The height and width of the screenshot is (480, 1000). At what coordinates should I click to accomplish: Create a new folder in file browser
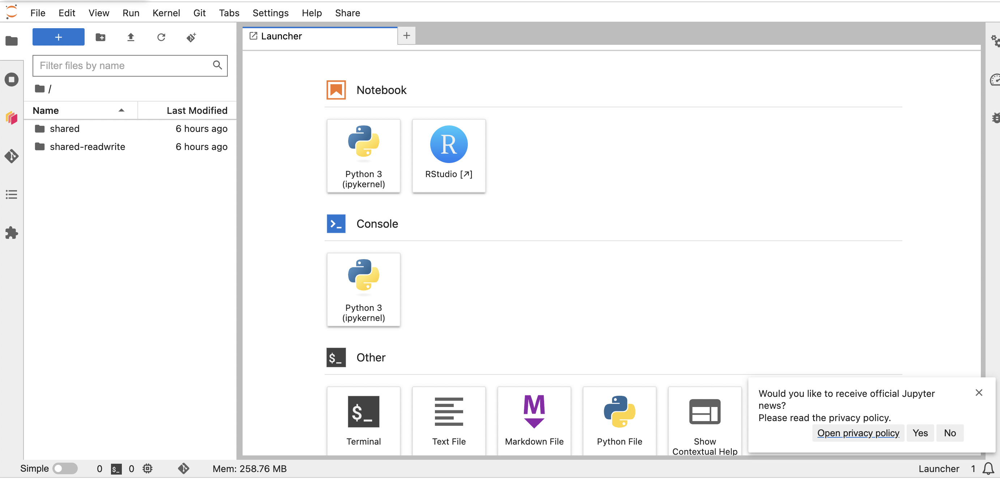click(x=101, y=37)
